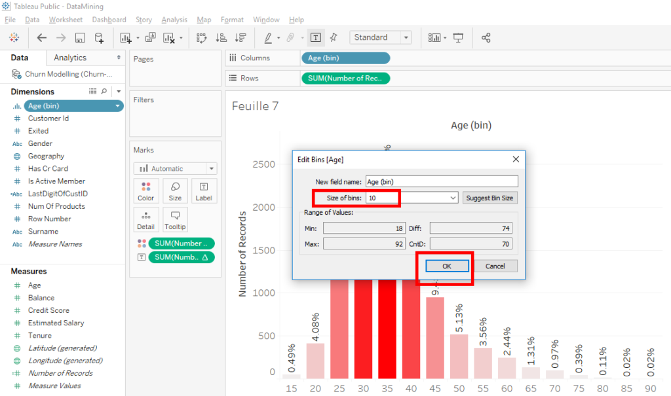Click the New Worksheet icon

[x=126, y=37]
